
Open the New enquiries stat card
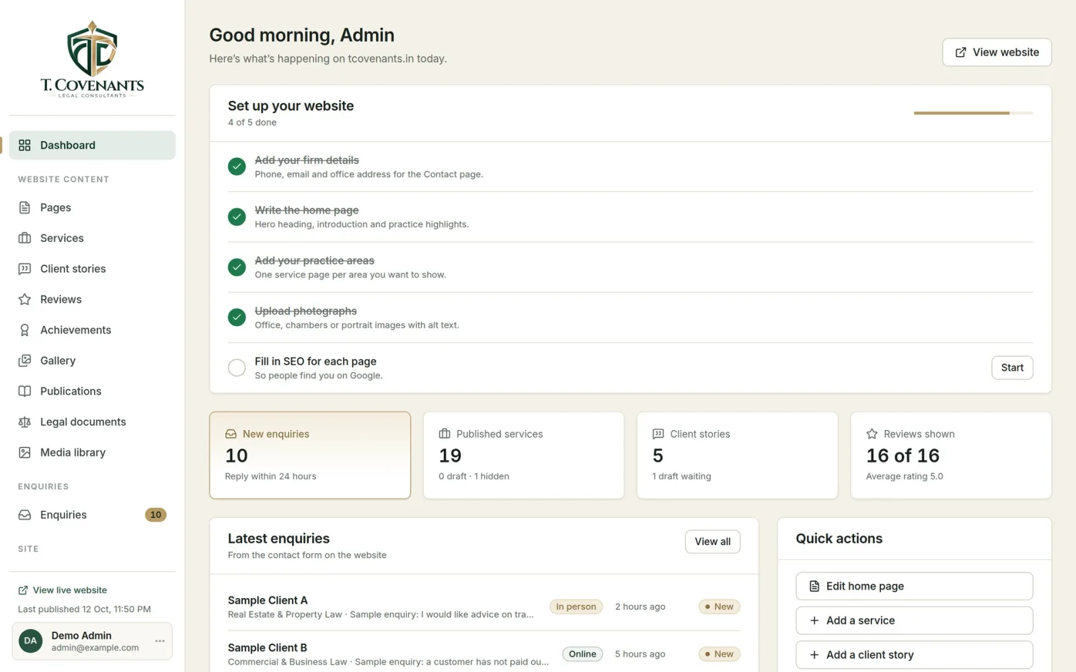(x=310, y=455)
